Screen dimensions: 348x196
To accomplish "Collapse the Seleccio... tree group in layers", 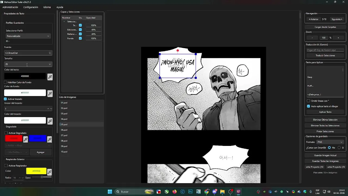I will click(x=64, y=22).
